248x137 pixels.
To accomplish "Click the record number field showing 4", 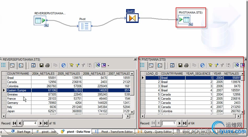I will tap(30, 123).
